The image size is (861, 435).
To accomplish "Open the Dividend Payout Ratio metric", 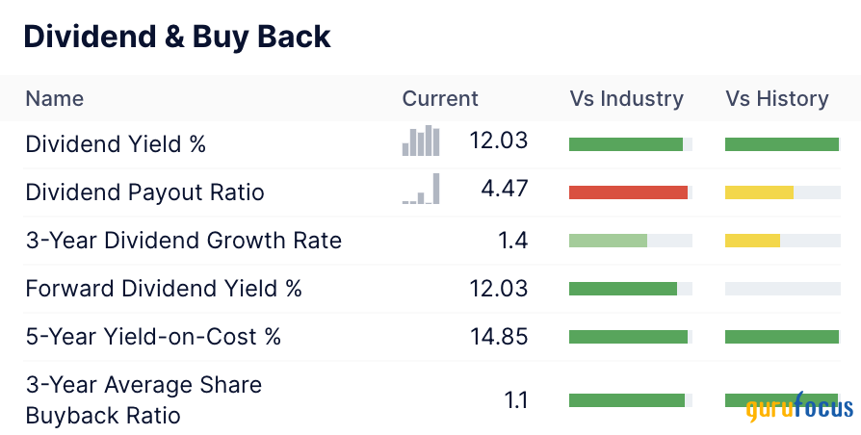I will pyautogui.click(x=144, y=192).
